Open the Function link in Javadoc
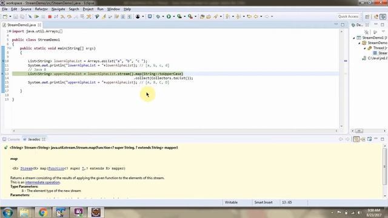The image size is (388, 218). (56, 168)
